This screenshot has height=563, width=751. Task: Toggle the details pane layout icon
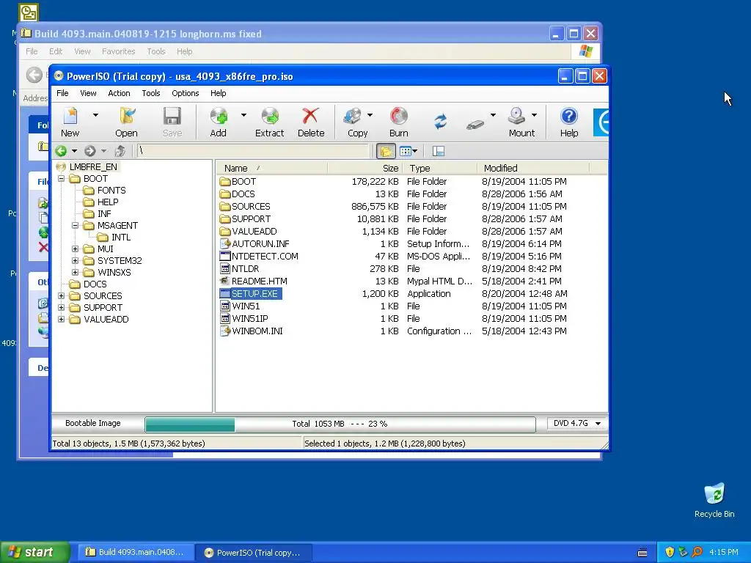(x=439, y=151)
